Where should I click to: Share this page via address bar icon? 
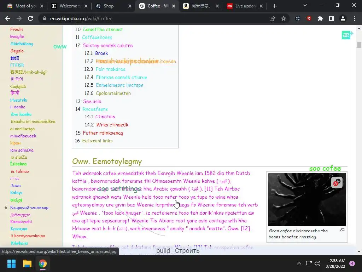pos(272,18)
